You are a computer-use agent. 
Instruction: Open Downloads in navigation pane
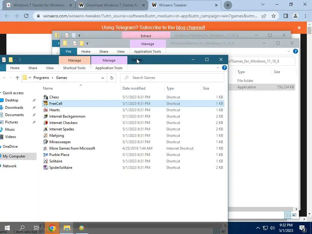tap(14, 108)
